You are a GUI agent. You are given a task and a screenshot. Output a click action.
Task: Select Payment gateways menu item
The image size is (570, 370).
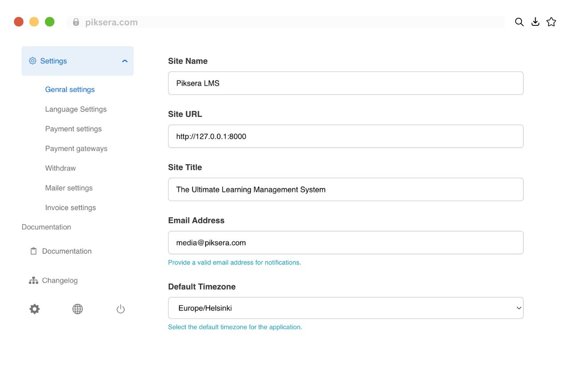coord(76,149)
